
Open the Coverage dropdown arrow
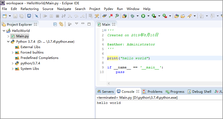point(159,16)
